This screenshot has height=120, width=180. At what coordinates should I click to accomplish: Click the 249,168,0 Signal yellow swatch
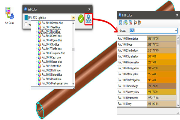point(162,56)
